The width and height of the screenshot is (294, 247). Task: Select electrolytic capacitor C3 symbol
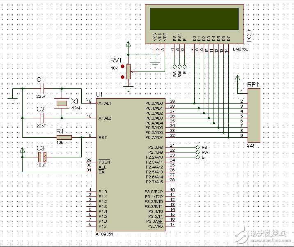coord(42,157)
